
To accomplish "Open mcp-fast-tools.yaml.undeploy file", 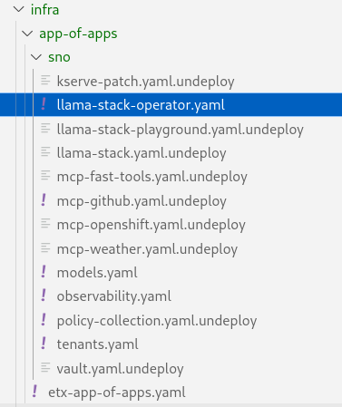I will pyautogui.click(x=152, y=177).
